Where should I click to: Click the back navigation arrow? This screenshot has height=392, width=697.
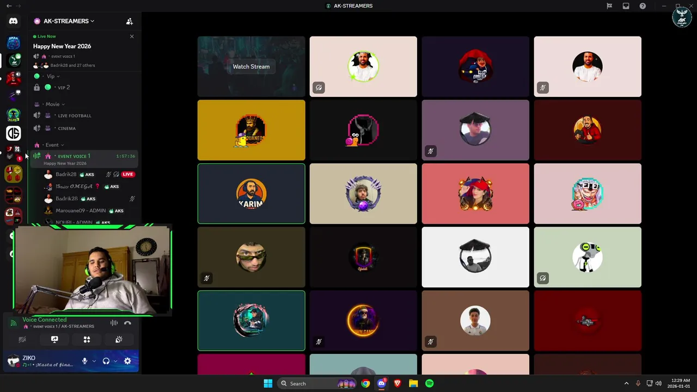pos(9,6)
